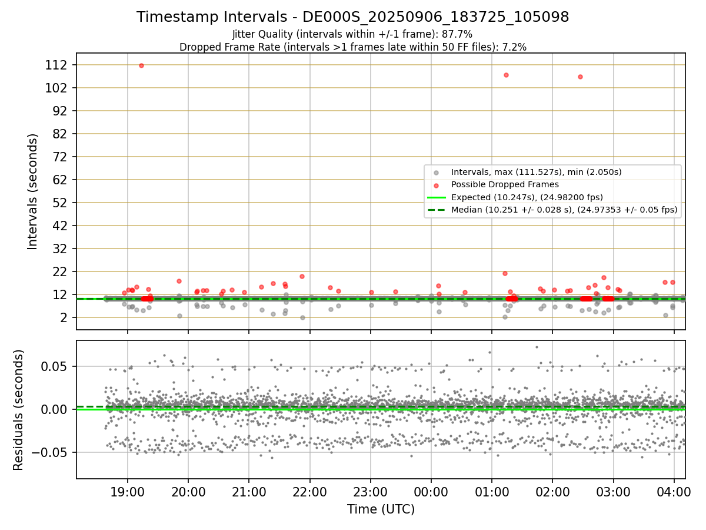Screen dimensions: 706x530
Task: Click y-axis tick label '32'
Action: (60, 249)
